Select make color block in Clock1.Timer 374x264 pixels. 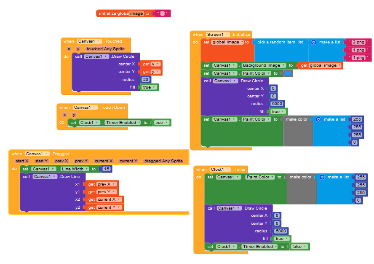302,188
